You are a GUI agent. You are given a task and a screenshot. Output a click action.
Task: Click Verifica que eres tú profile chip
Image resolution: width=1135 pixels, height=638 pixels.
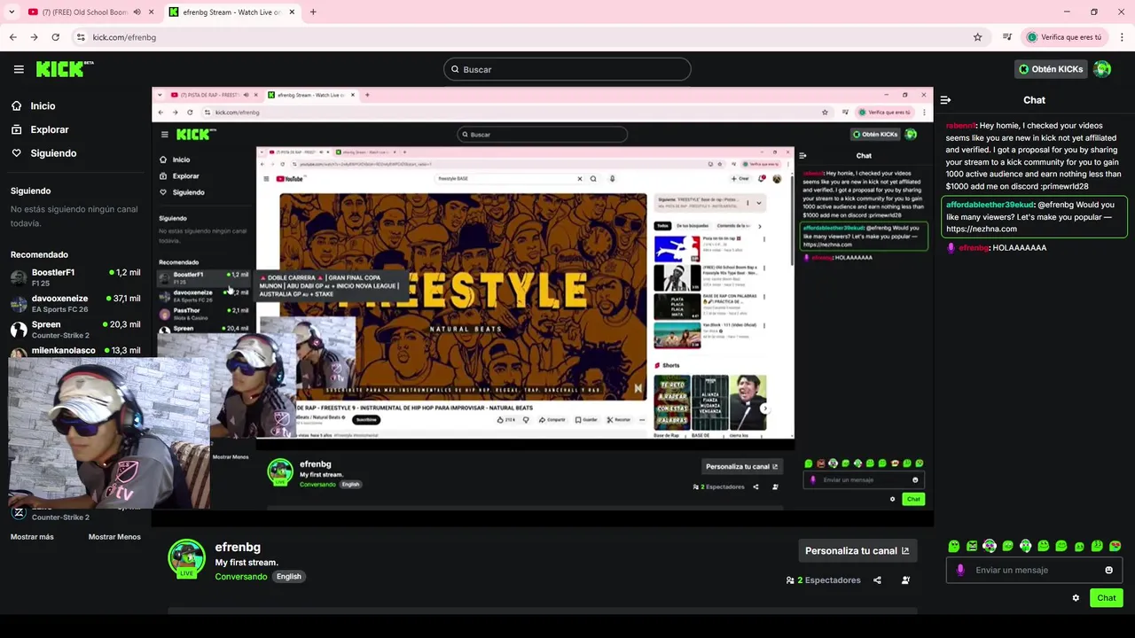tap(1065, 37)
